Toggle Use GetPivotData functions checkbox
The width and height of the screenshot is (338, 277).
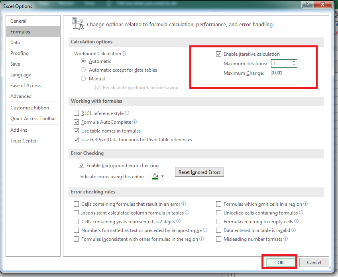[76, 140]
